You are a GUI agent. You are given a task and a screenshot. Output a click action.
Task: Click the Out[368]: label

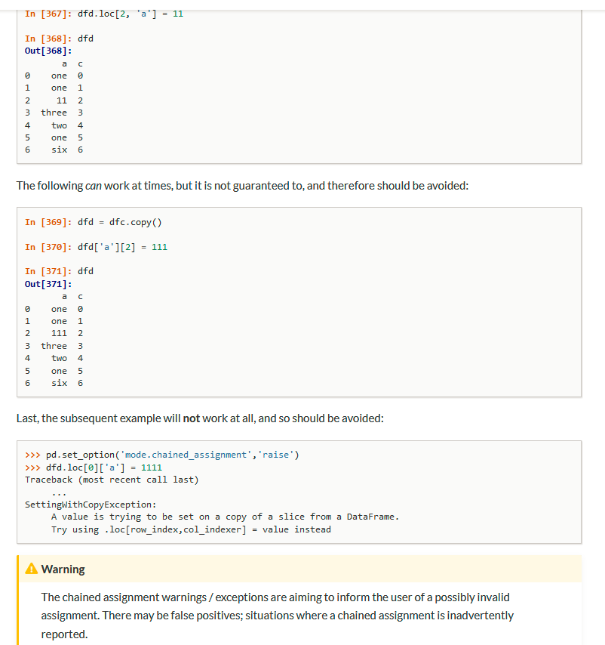[48, 51]
